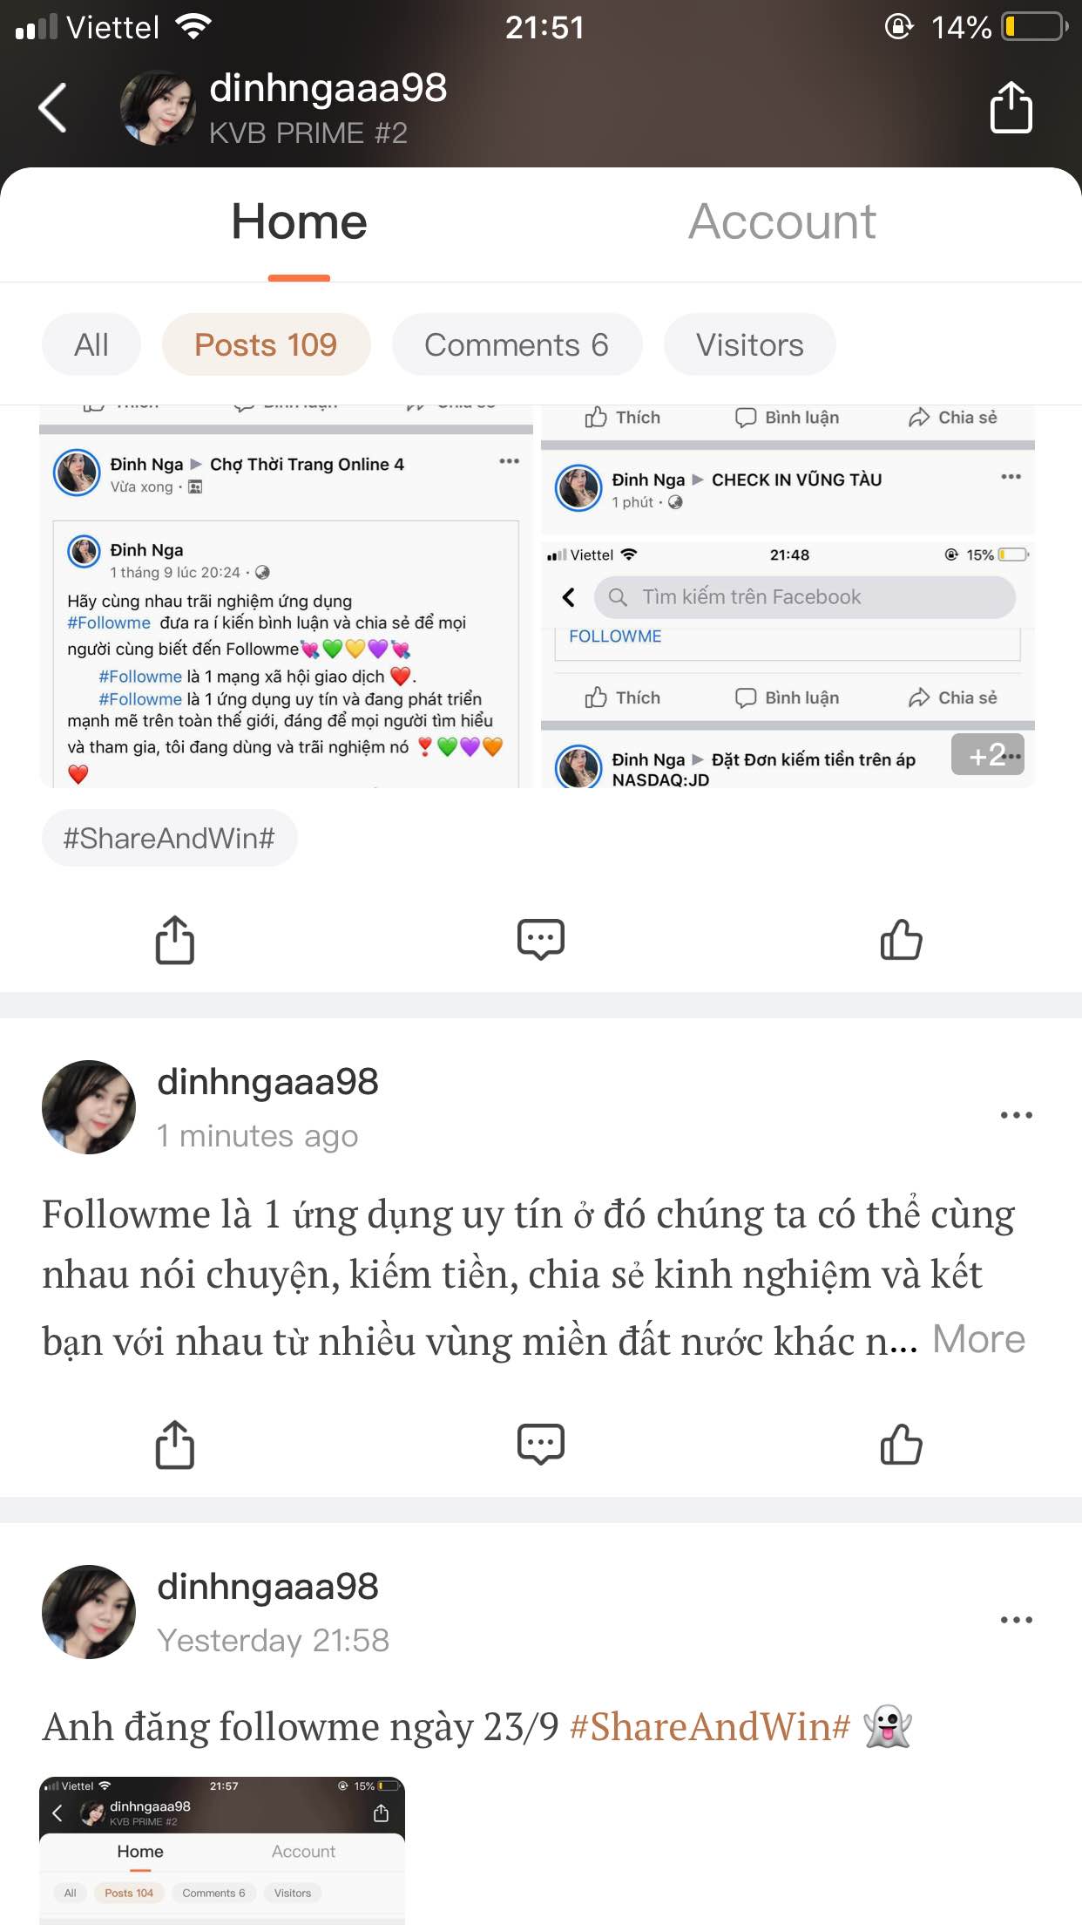
Task: Open the Visitors filter
Action: tap(750, 344)
